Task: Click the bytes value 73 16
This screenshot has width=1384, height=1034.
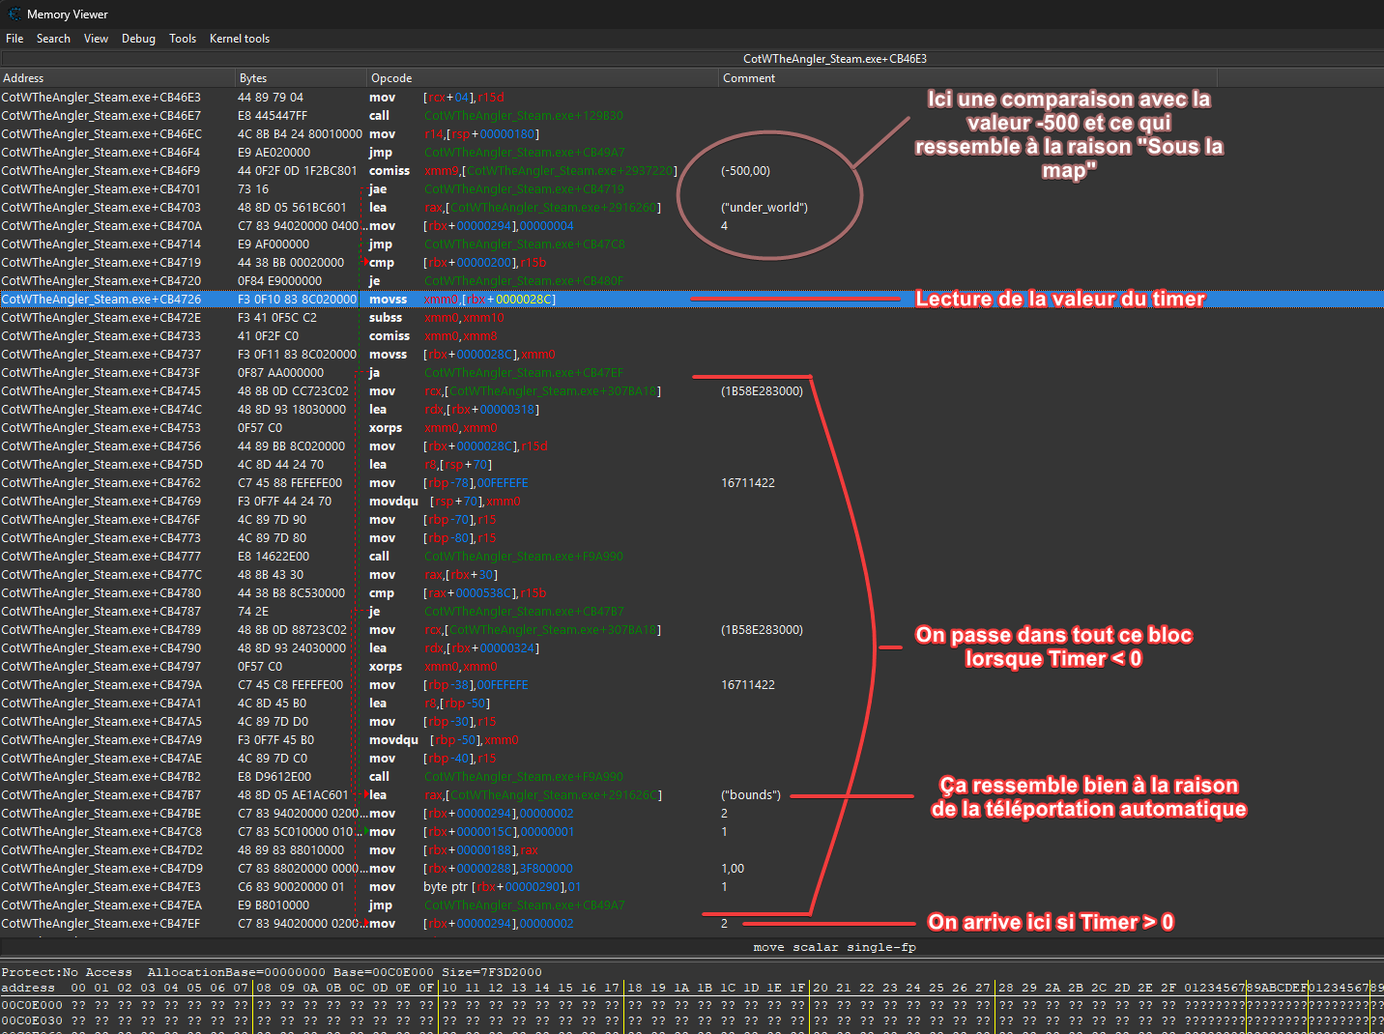Action: click(x=253, y=189)
